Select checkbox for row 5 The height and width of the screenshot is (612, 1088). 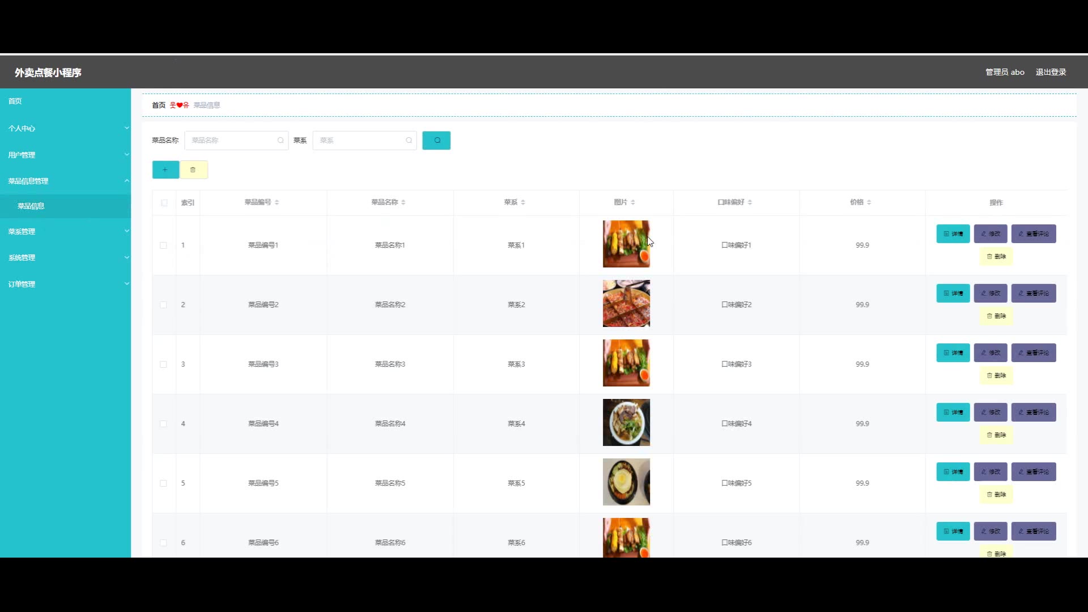(164, 483)
